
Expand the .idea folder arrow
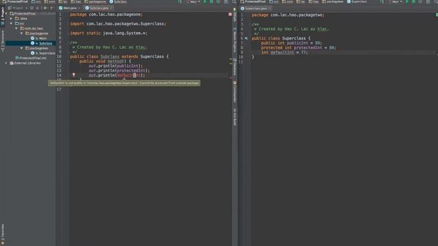tap(12, 18)
